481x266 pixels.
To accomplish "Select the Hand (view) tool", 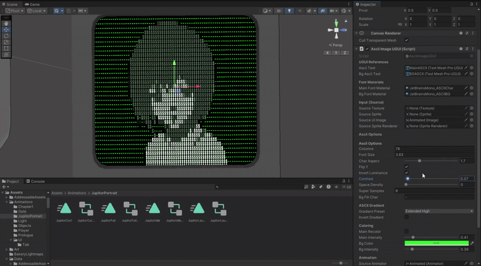I will point(6,23).
